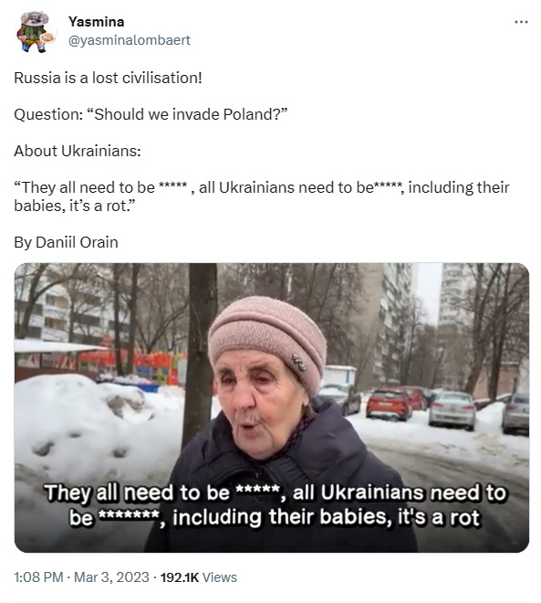Click the silver parked car in video
This screenshot has width=541, height=603.
tap(453, 410)
